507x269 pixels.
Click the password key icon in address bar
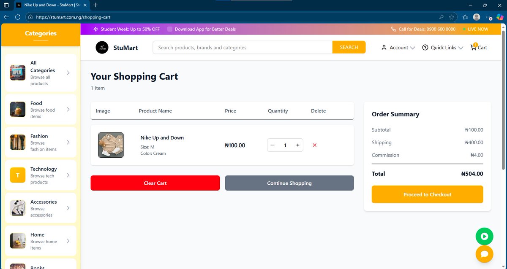click(x=442, y=17)
